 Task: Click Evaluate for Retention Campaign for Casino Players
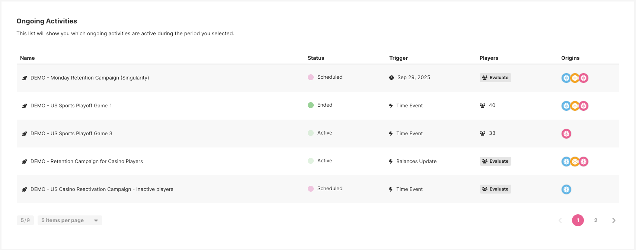(x=495, y=161)
